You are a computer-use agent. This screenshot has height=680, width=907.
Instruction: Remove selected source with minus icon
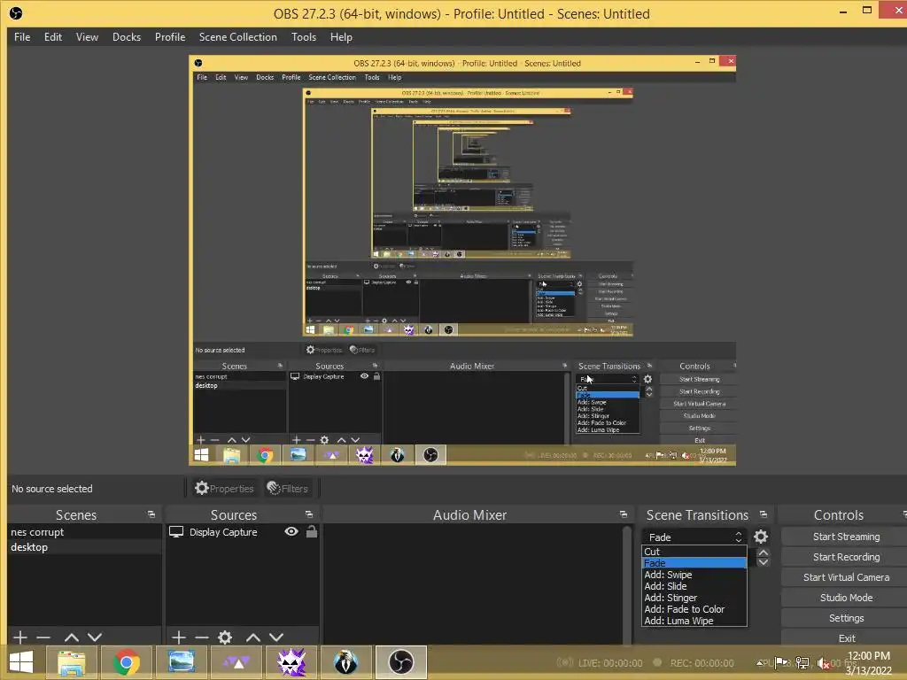(x=202, y=637)
